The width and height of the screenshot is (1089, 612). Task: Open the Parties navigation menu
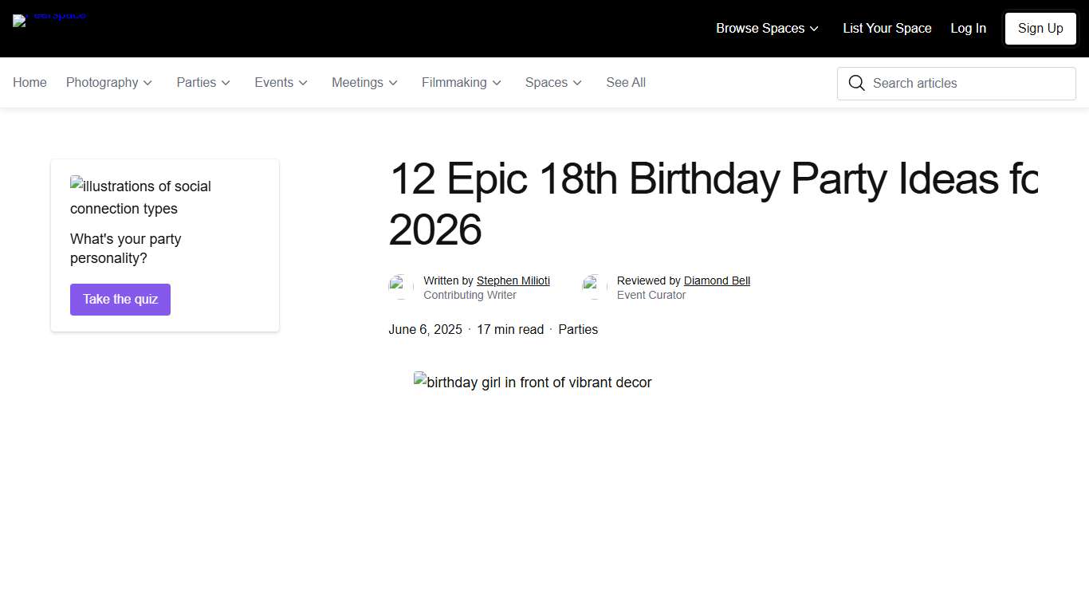(202, 82)
